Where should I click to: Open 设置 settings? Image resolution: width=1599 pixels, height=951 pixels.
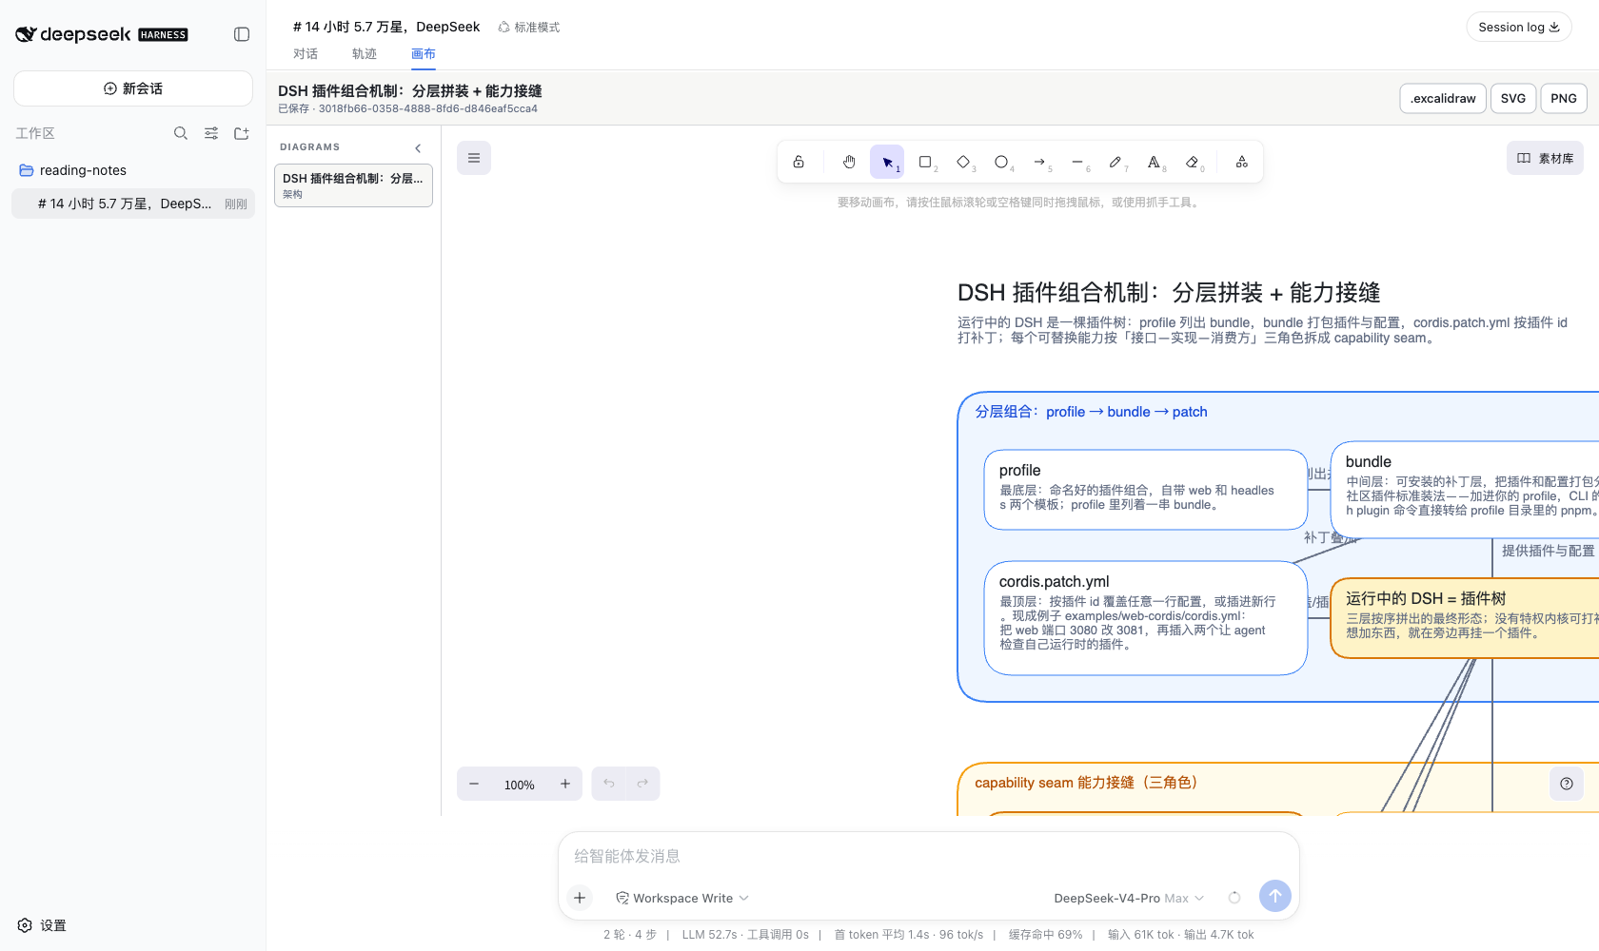[42, 925]
